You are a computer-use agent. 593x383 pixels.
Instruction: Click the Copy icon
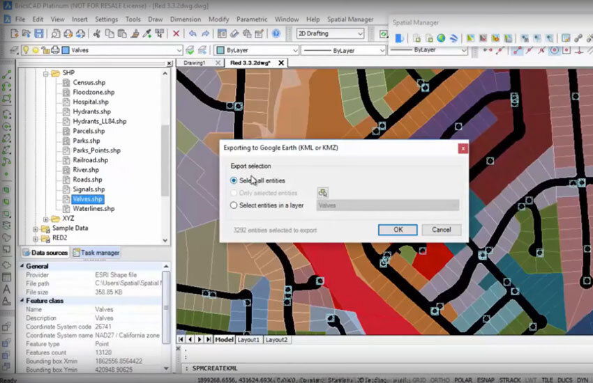(110, 33)
